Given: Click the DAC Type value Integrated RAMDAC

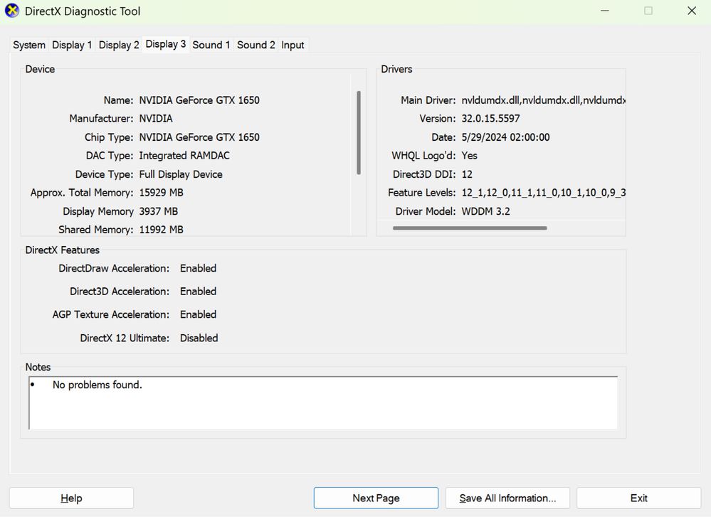Looking at the screenshot, I should 184,156.
